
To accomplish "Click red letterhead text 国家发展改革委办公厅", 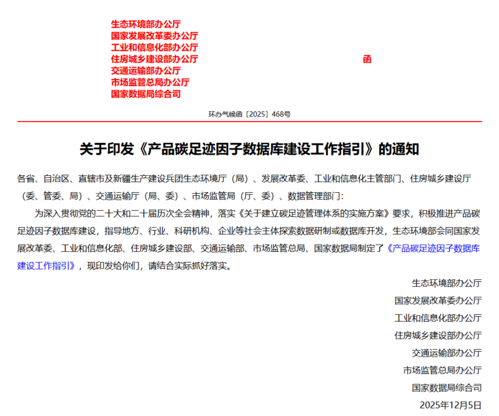I will tap(154, 36).
